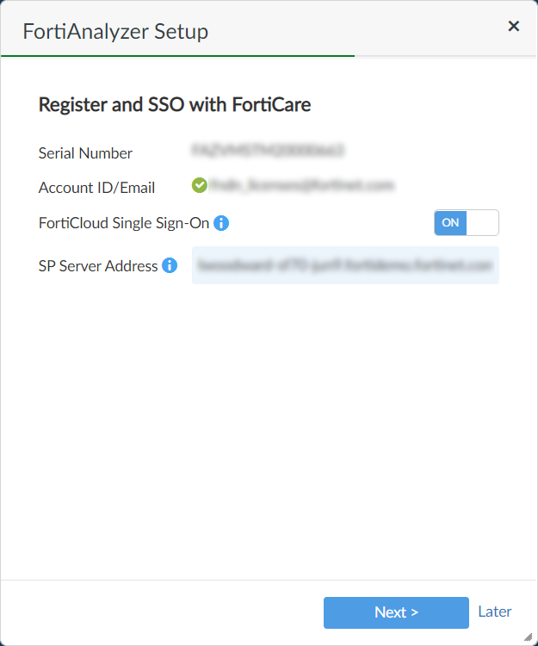Click the FortiAnalyzer Setup title text
Image resolution: width=538 pixels, height=646 pixels.
point(115,33)
